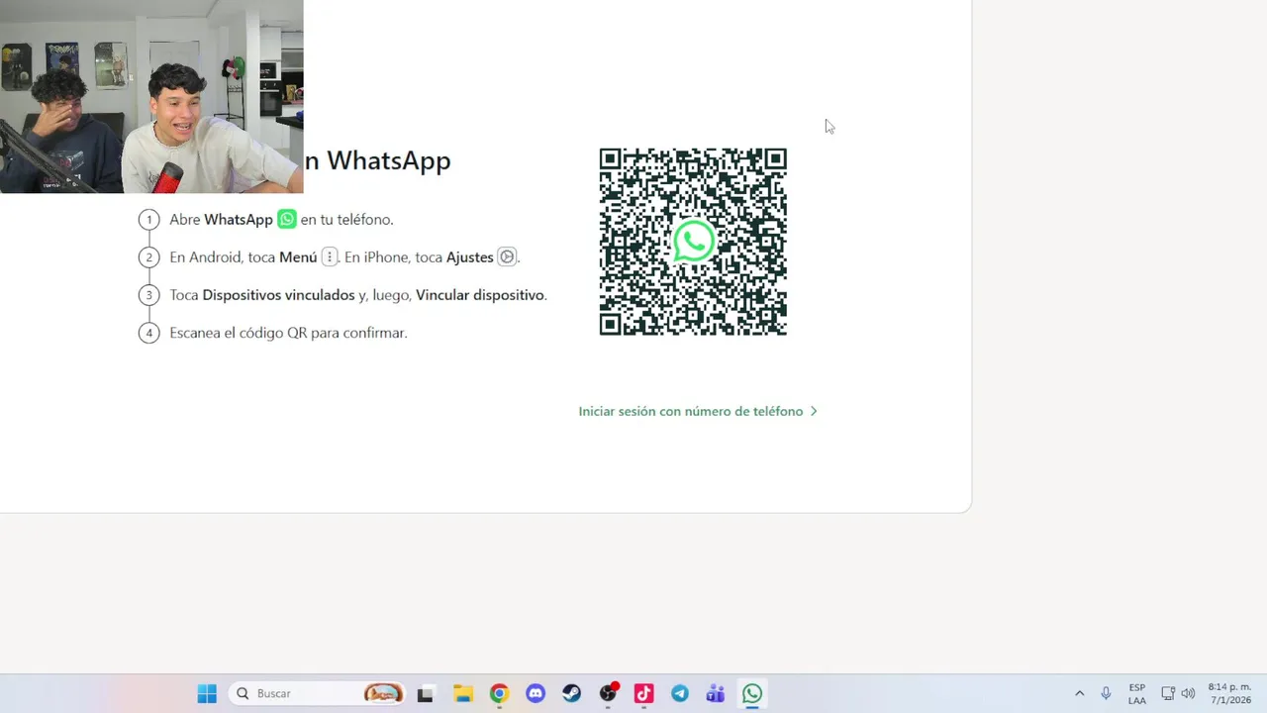The image size is (1267, 713).
Task: Click the bold word 'Menú' in step 2
Action: tap(298, 257)
